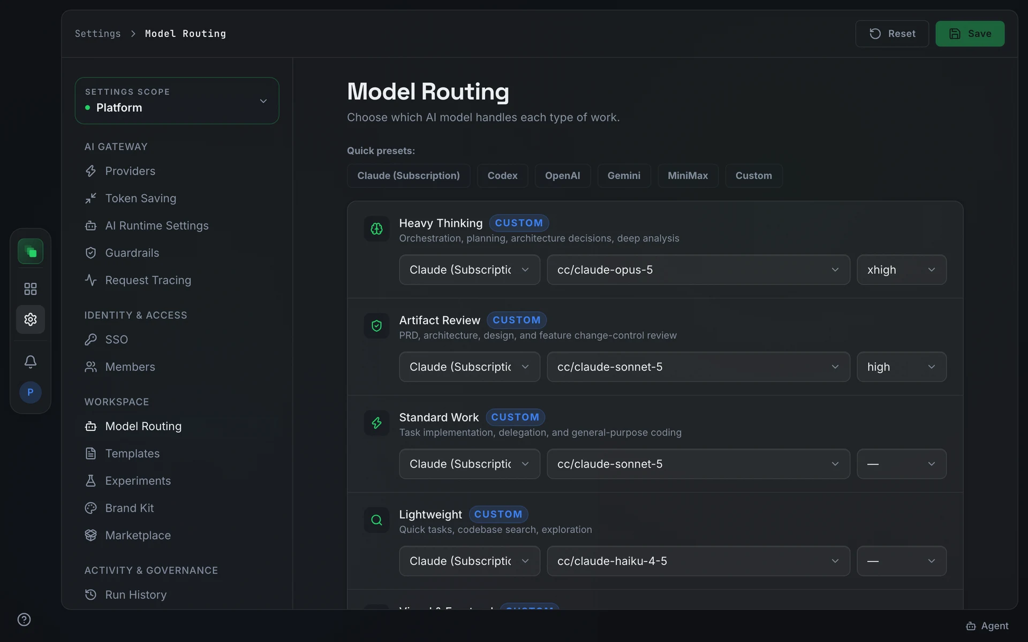Click the Marketplace box icon
This screenshot has width=1028, height=642.
(x=91, y=536)
